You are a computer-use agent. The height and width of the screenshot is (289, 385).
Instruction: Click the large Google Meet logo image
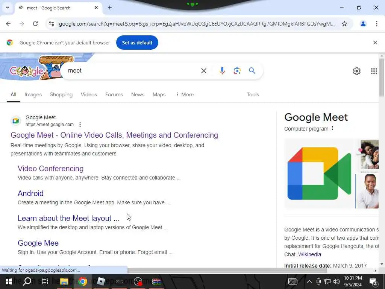point(319,173)
